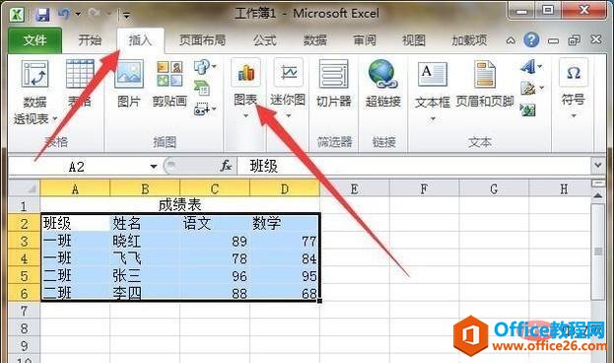Select row 3 header
This screenshot has width=614, height=363.
25,241
